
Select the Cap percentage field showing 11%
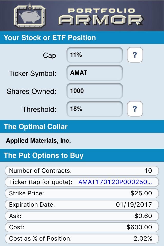[x=94, y=55]
